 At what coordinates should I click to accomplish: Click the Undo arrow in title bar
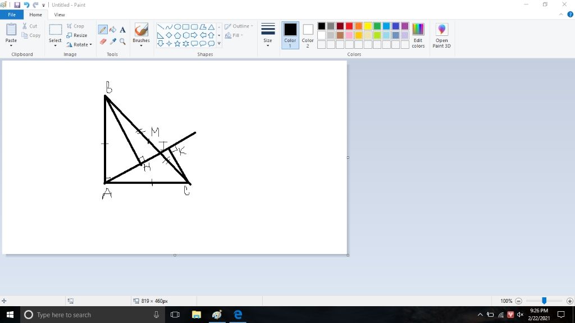26,4
